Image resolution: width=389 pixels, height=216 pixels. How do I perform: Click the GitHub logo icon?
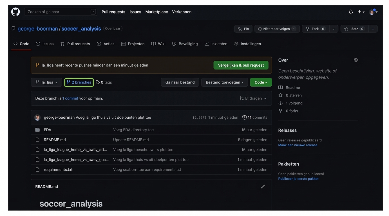(15, 12)
